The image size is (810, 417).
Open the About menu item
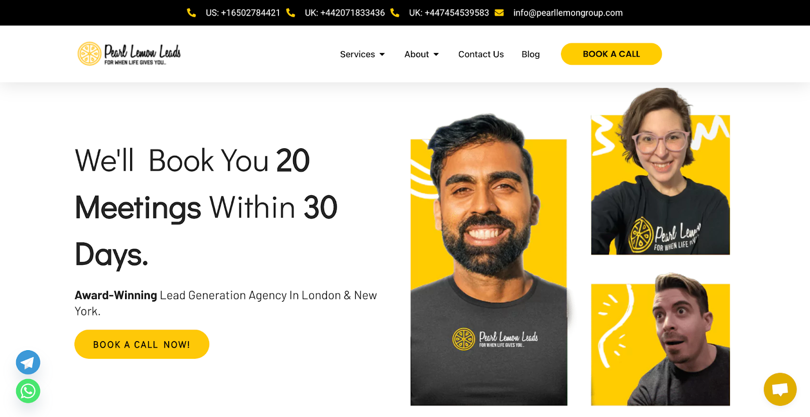(x=417, y=54)
